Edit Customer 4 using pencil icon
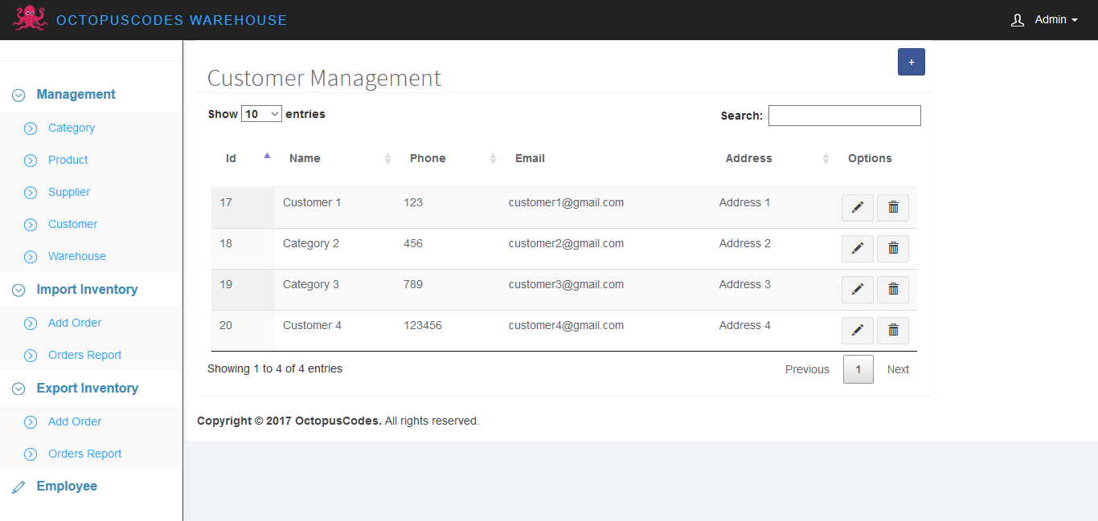This screenshot has height=521, width=1098. click(858, 331)
